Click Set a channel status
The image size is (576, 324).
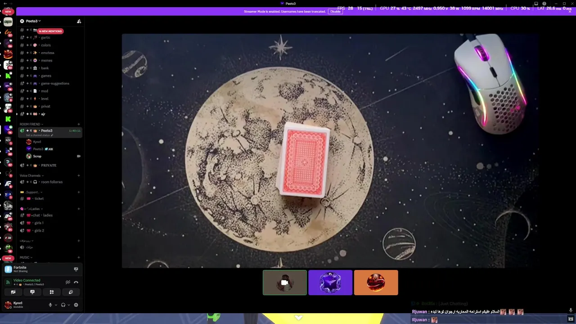[39, 135]
